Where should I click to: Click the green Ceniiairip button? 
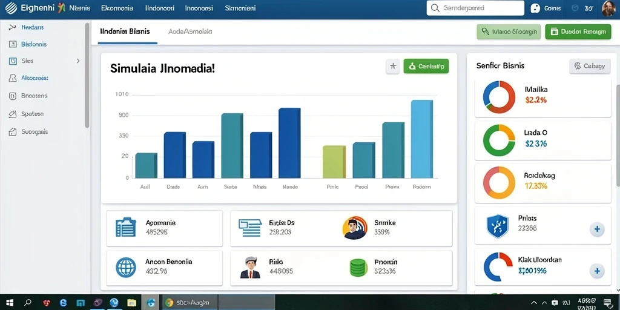(x=426, y=67)
